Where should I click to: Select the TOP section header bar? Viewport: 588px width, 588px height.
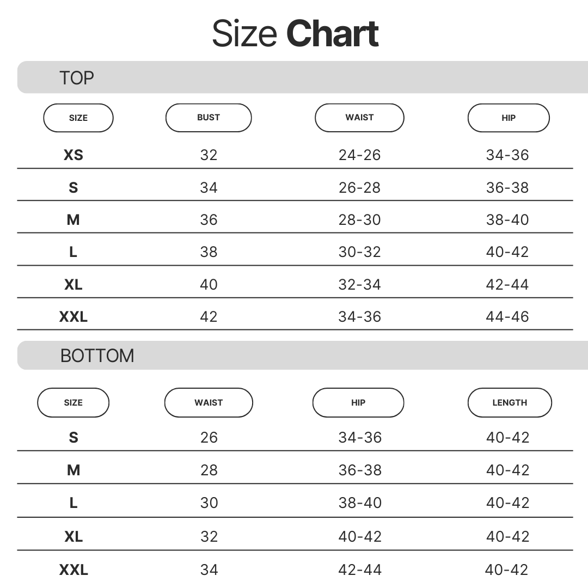[x=303, y=78]
